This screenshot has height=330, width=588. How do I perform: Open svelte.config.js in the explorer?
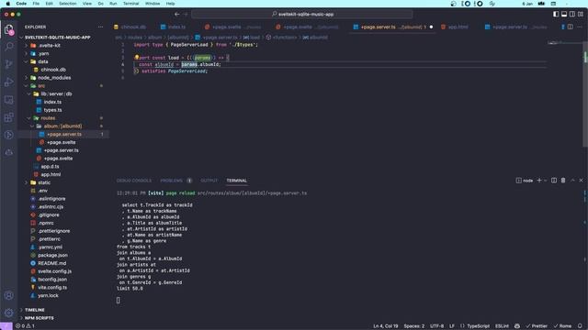click(x=55, y=271)
